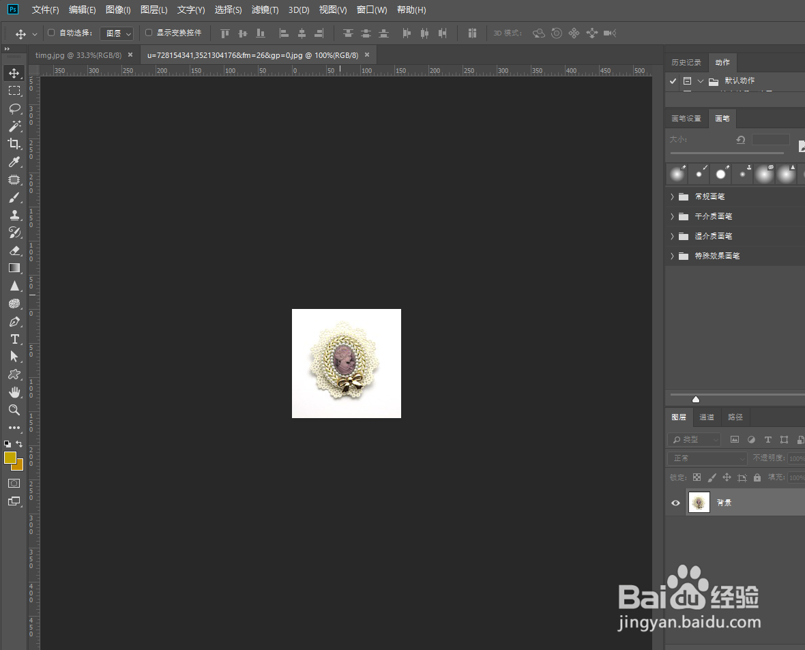Open the layer filter 类型 dropdown

pyautogui.click(x=694, y=439)
